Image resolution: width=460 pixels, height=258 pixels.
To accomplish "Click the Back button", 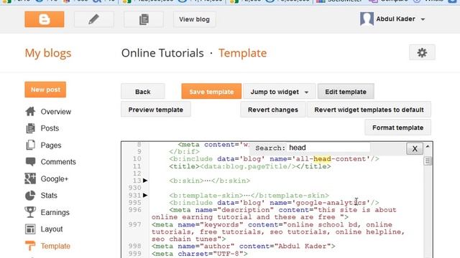I will point(143,92).
